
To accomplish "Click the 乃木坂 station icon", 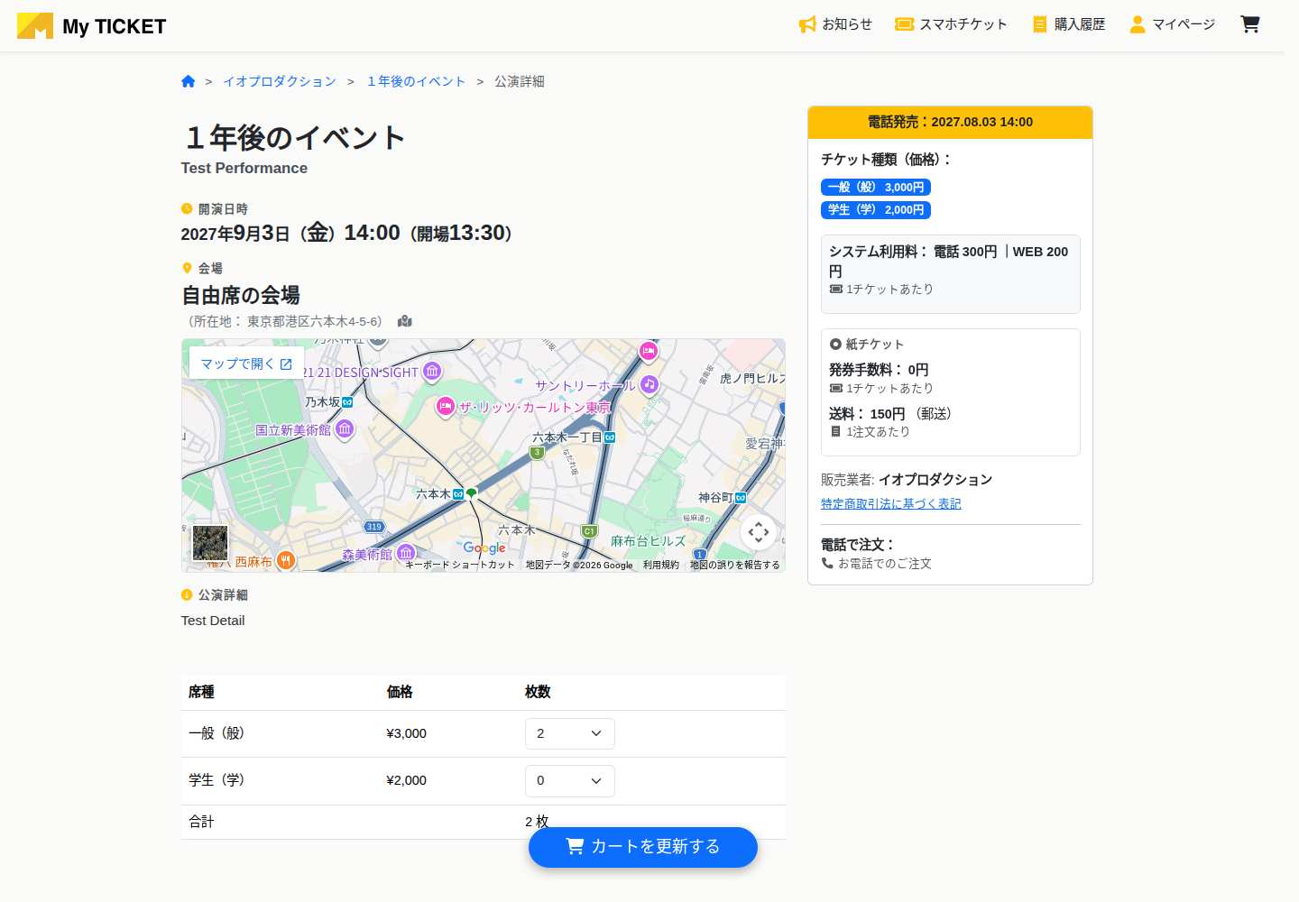I will [347, 402].
